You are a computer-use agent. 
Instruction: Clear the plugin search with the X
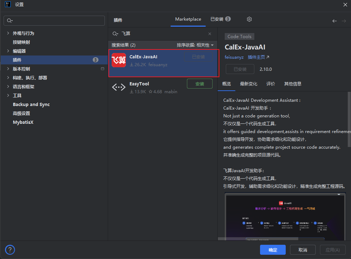tap(210, 34)
